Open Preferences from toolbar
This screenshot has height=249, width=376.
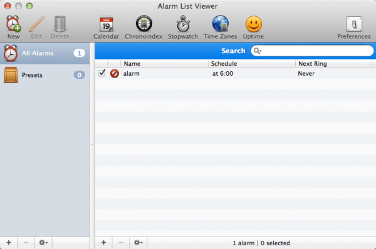click(354, 27)
